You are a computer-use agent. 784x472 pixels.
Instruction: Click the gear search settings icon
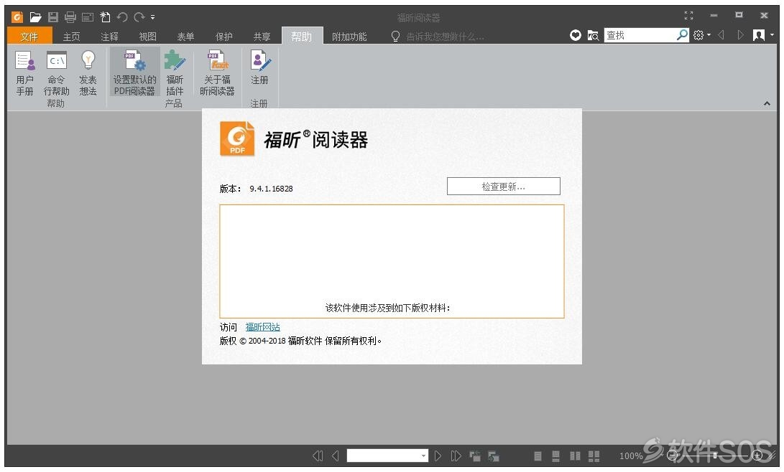[698, 35]
